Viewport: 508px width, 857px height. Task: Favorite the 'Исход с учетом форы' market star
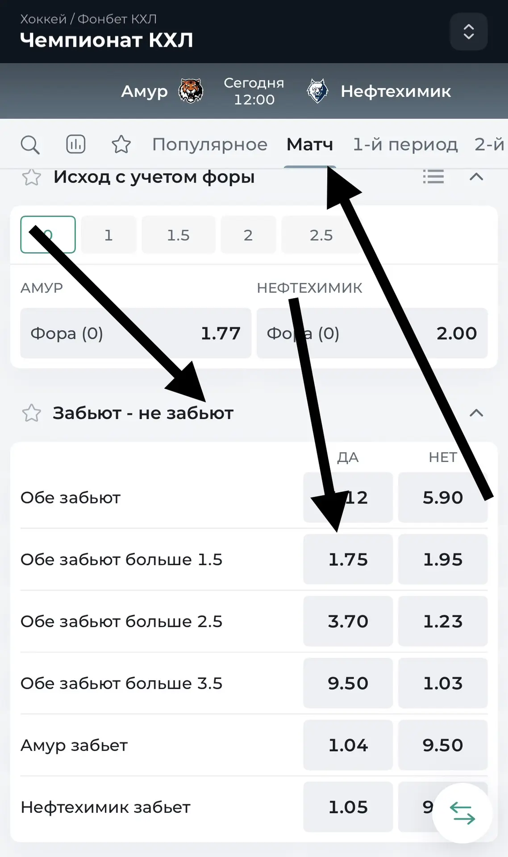[31, 177]
